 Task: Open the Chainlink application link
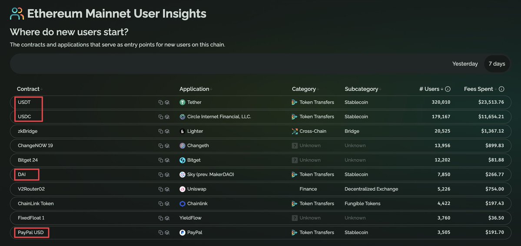[197, 203]
